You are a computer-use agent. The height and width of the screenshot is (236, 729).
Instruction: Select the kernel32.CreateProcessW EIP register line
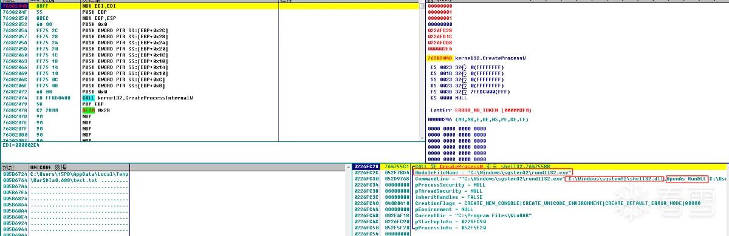[x=468, y=58]
